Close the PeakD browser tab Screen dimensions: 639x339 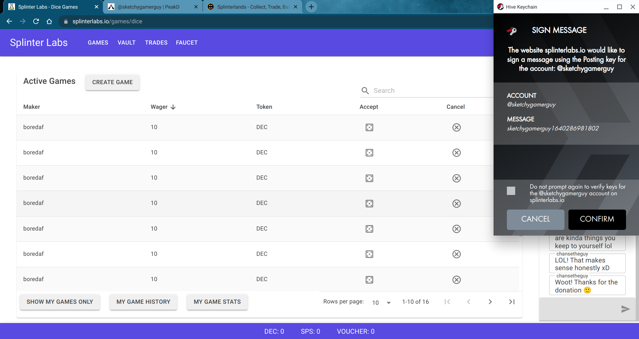pos(196,7)
